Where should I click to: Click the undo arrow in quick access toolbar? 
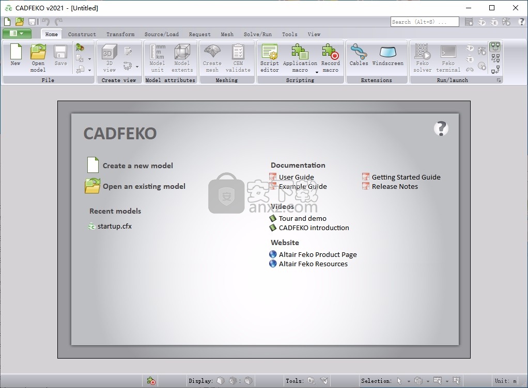point(46,22)
